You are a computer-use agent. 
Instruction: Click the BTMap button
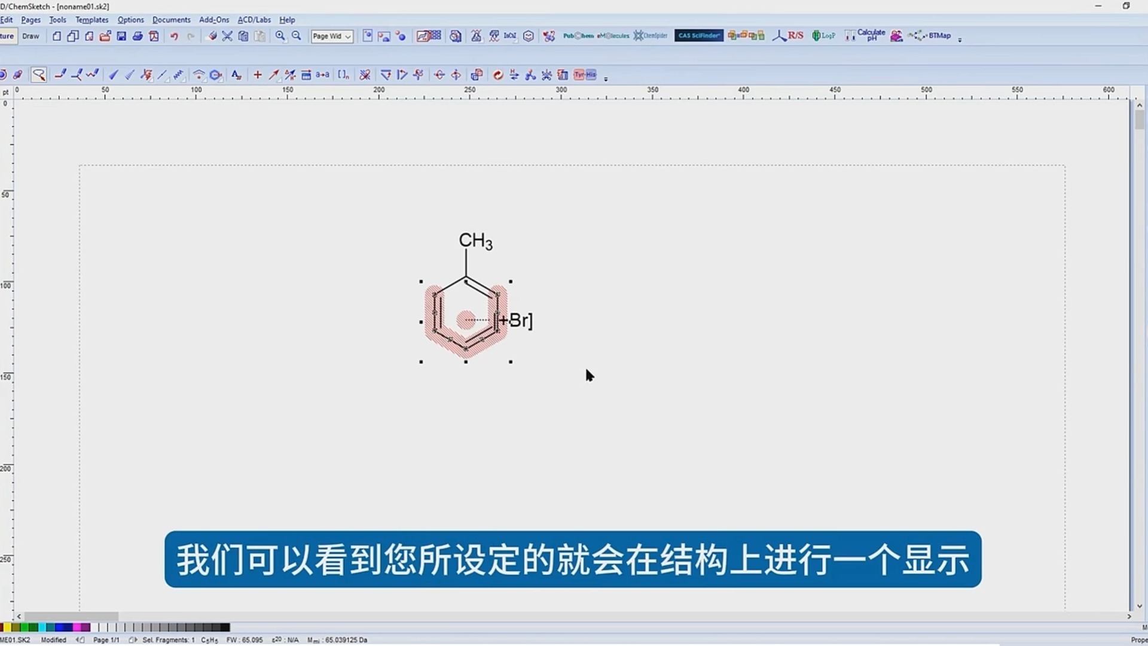(x=929, y=36)
